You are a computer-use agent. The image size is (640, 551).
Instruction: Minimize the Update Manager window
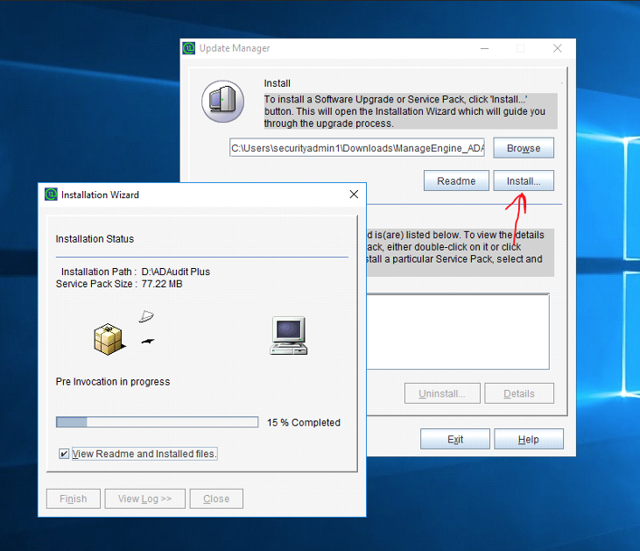[484, 48]
